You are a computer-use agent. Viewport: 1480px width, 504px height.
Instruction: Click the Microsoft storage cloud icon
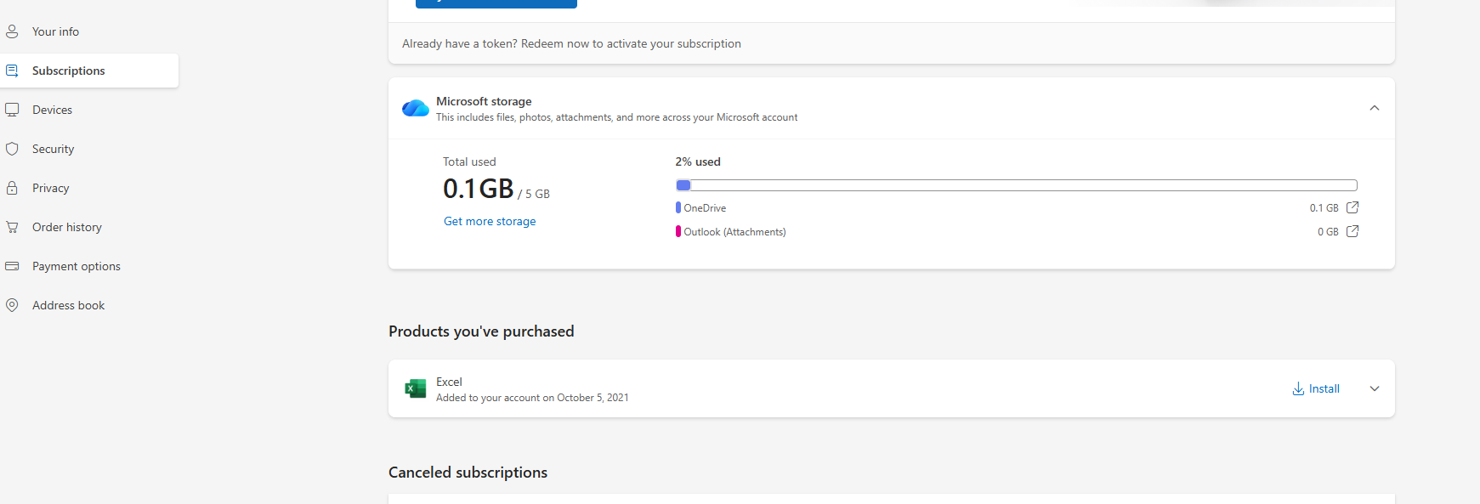coord(416,108)
